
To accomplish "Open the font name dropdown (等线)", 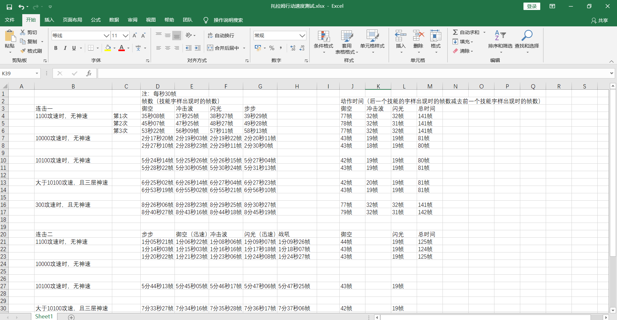I will (106, 35).
